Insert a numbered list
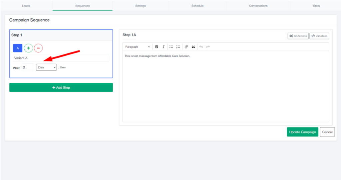The image size is (341, 180). 178,47
